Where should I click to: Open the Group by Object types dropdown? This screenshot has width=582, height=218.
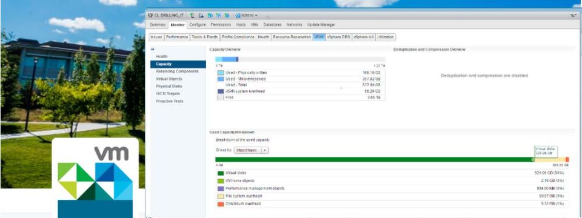click(251, 150)
